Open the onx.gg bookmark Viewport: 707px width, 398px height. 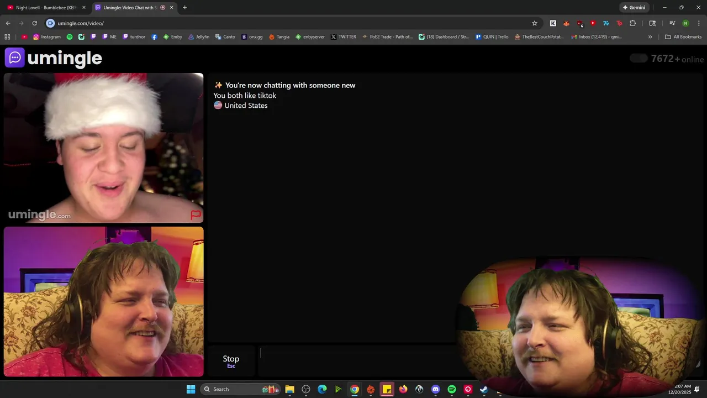pyautogui.click(x=252, y=37)
